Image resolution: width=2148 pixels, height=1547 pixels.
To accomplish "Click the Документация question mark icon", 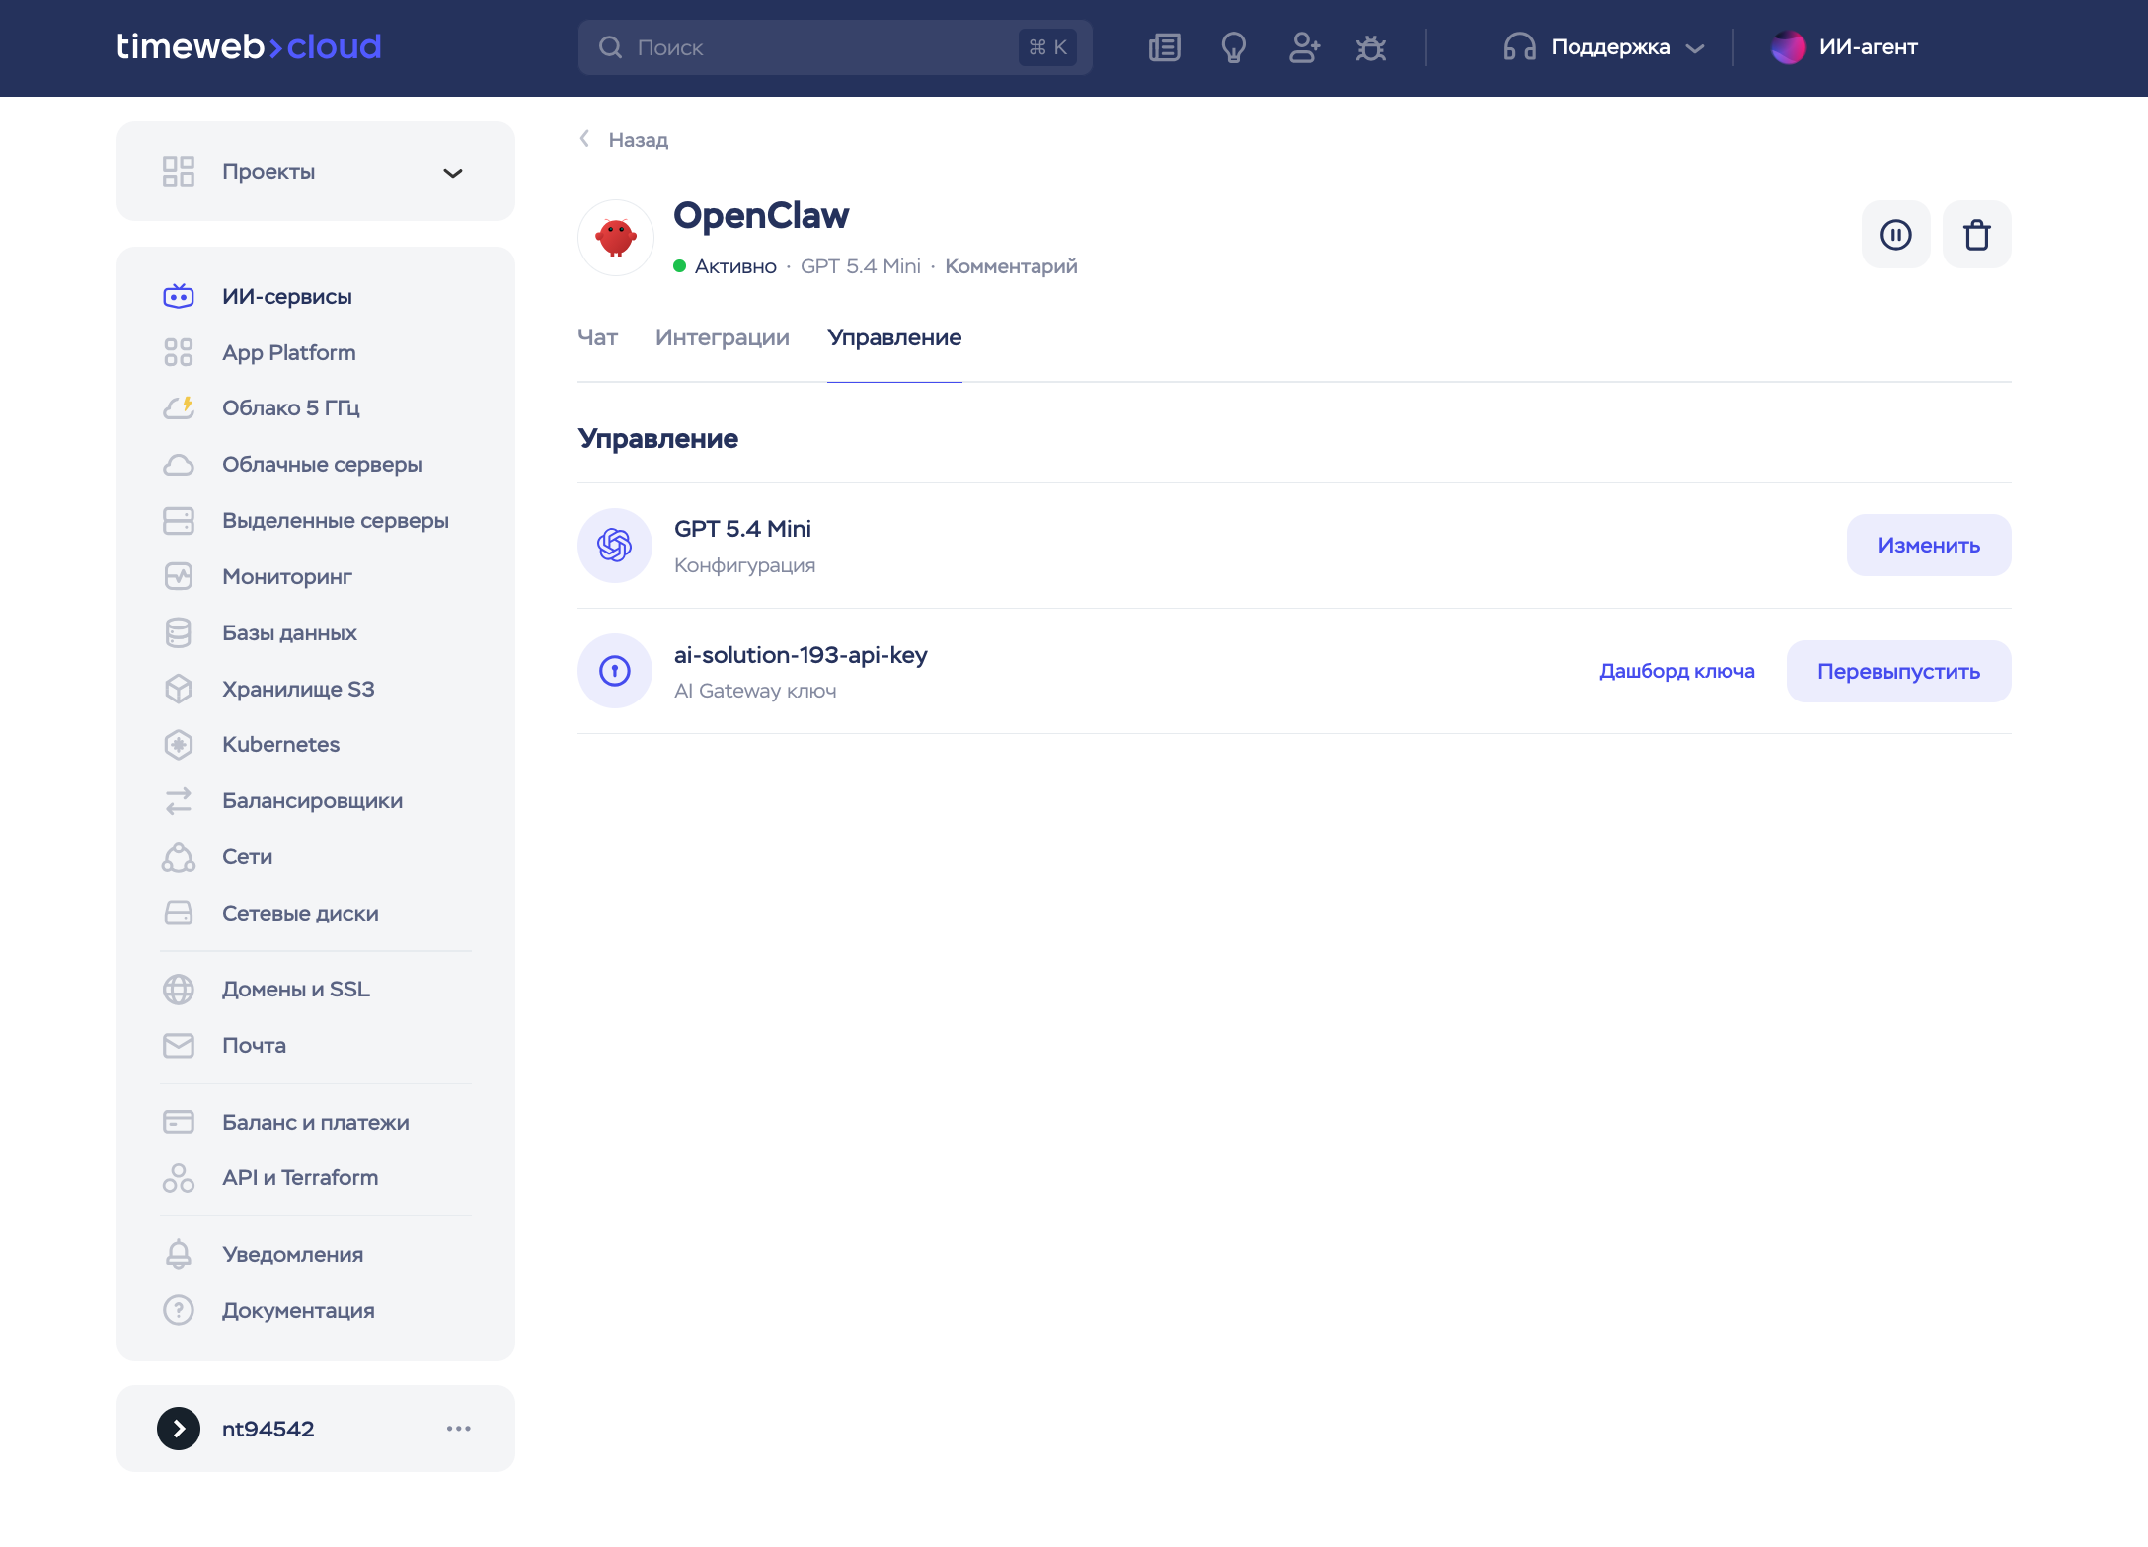I will click(179, 1310).
